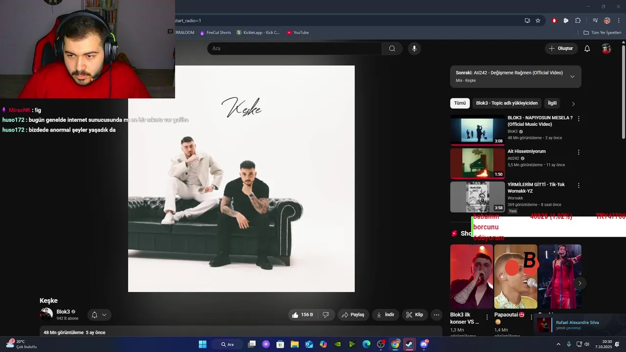Toggle Blok3 channel notification bell
Image resolution: width=626 pixels, height=352 pixels.
click(94, 315)
